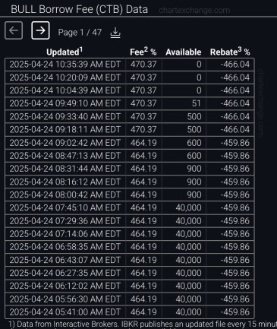Click the 09:02:42 AM row fee 464.19
277x329 pixels.
click(x=143, y=143)
